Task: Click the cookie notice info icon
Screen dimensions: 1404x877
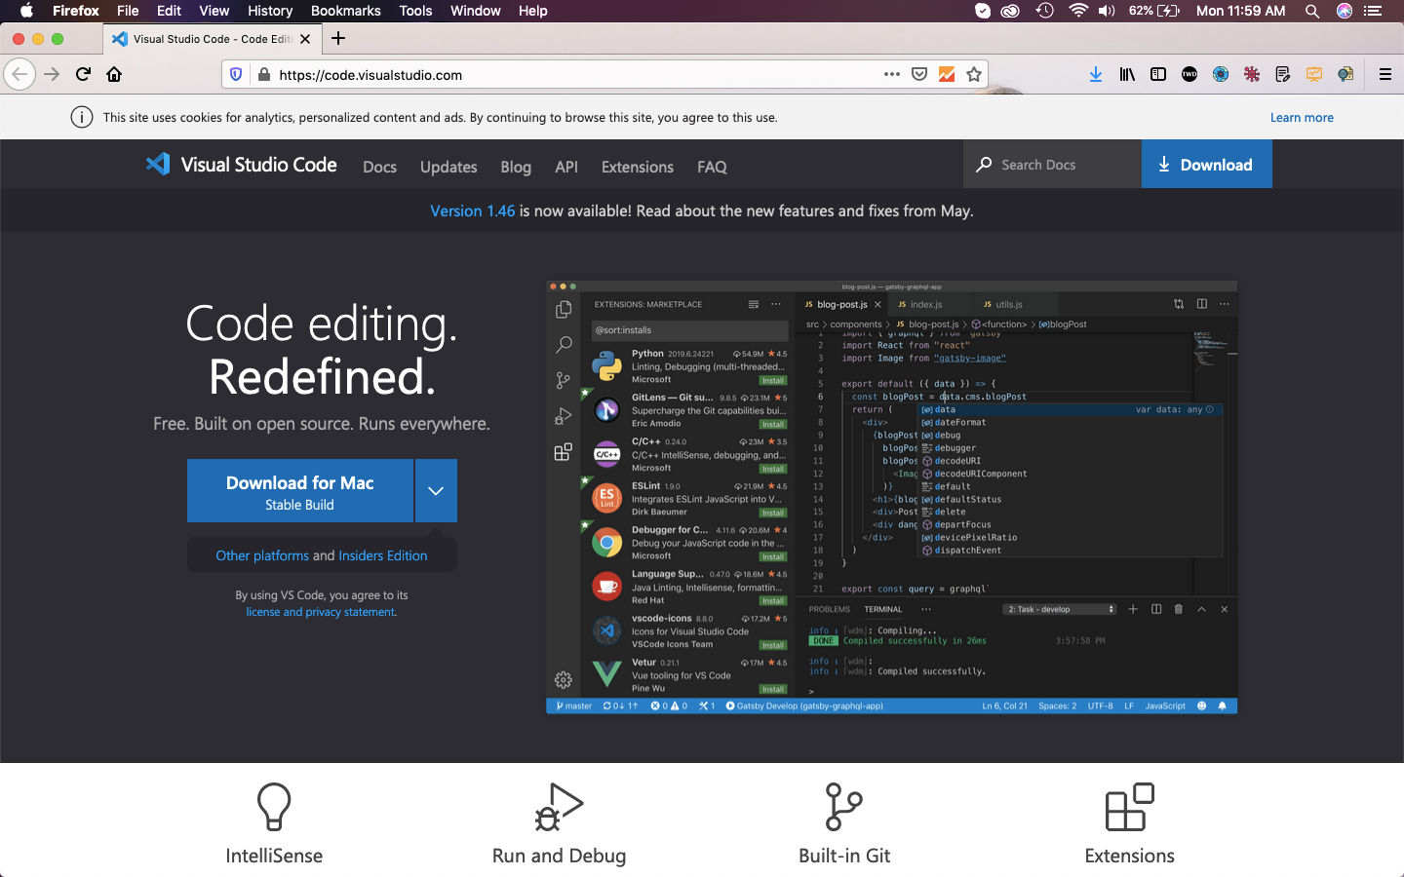Action: pos(82,117)
